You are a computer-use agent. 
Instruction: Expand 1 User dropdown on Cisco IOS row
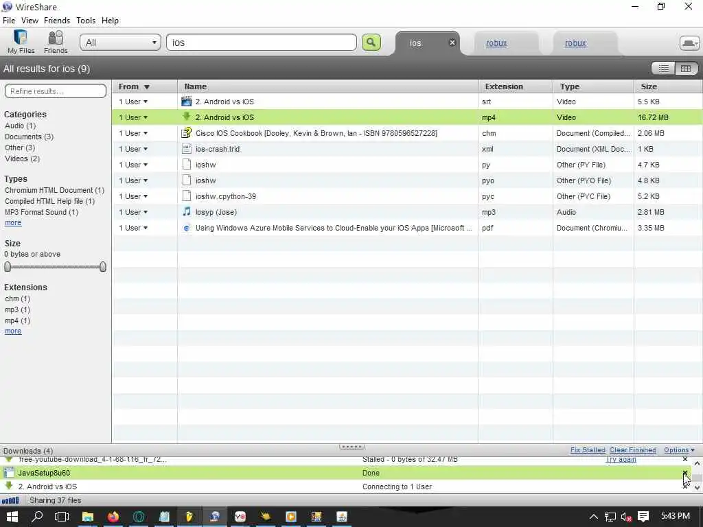tap(133, 133)
